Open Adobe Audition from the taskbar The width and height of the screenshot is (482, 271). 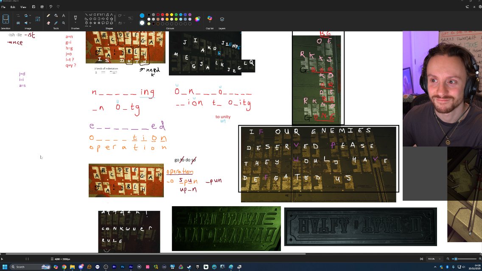point(131,267)
